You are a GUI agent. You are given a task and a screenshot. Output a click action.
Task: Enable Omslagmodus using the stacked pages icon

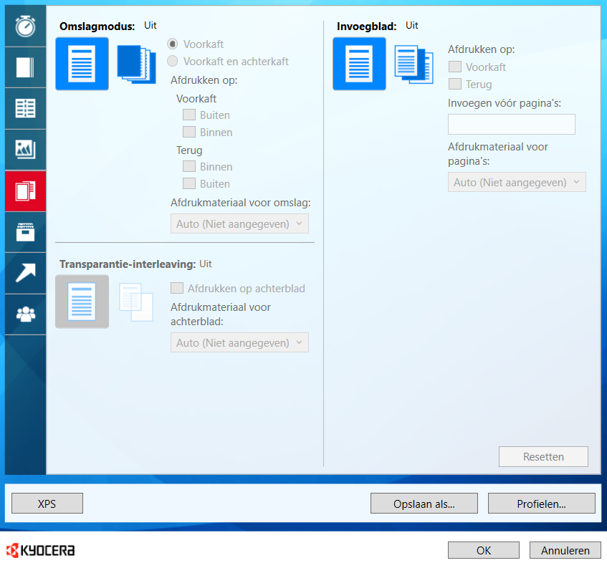(x=136, y=64)
